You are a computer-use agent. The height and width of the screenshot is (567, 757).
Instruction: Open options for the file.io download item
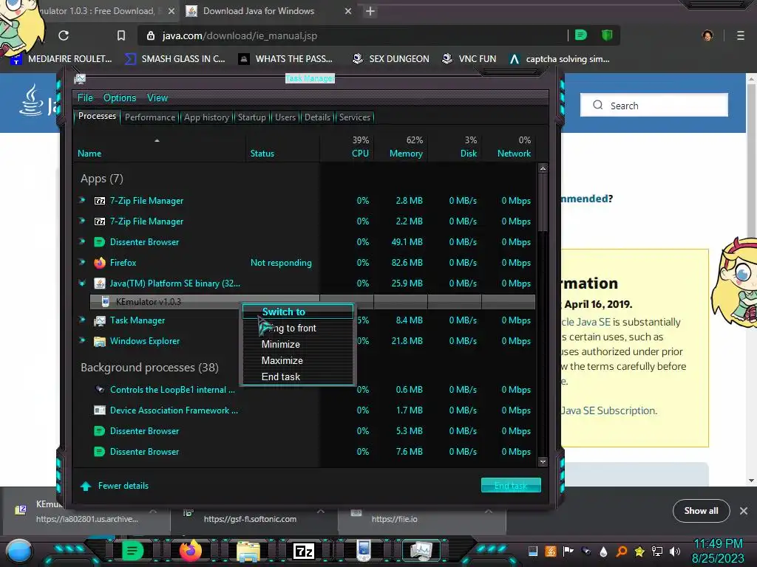[488, 512]
